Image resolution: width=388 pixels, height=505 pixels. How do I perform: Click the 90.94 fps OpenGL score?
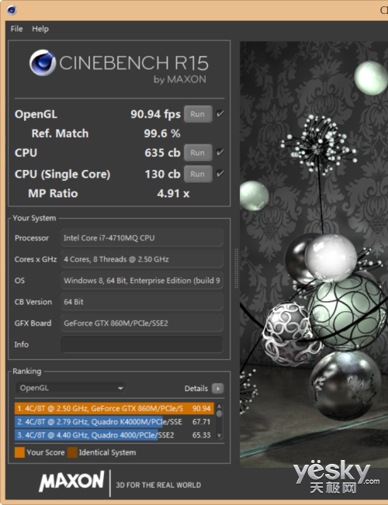(156, 114)
